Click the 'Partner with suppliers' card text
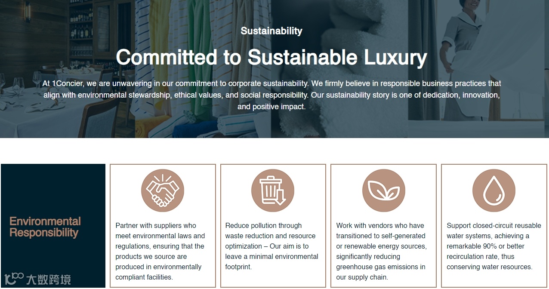The image size is (549, 289). [160, 251]
